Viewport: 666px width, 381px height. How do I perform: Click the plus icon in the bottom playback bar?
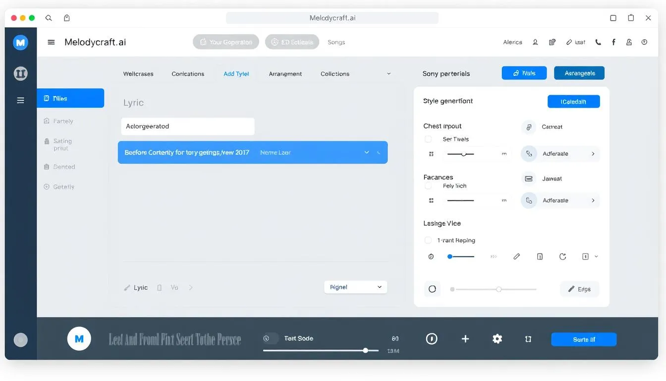tap(465, 339)
